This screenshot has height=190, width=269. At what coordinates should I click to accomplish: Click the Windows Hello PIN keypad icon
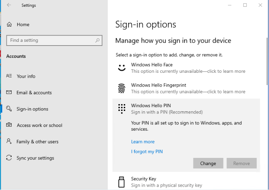pyautogui.click(x=122, y=109)
